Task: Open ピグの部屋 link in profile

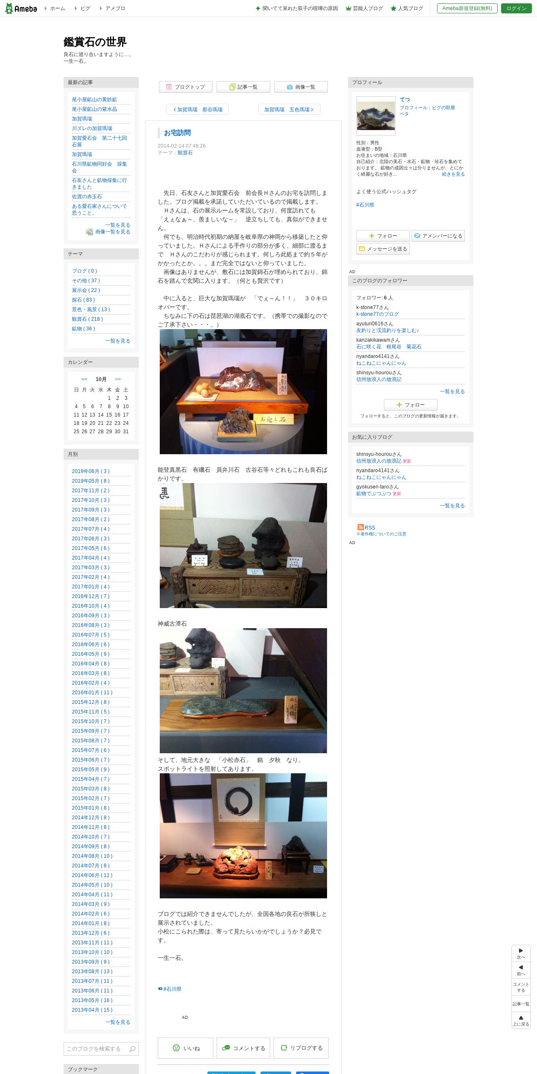Action: [443, 107]
